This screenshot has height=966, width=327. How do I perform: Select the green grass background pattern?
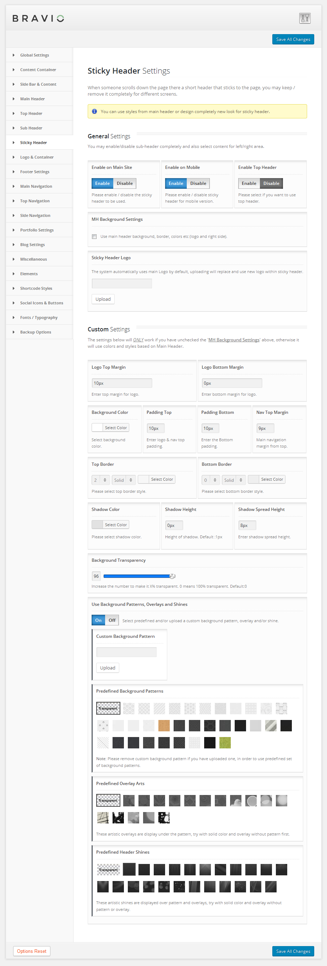pyautogui.click(x=225, y=742)
